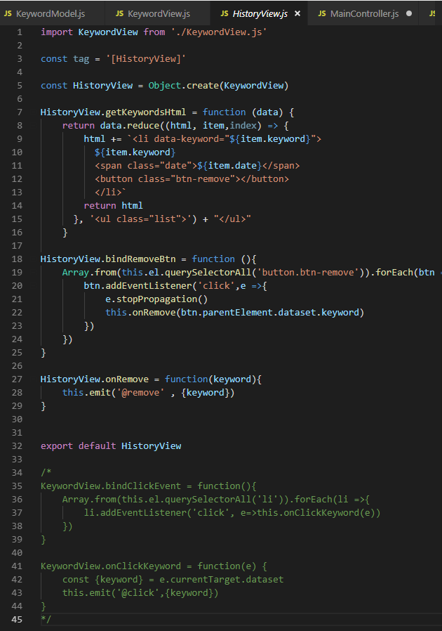
Task: Click line number 1 in the gutter
Action: tap(19, 32)
